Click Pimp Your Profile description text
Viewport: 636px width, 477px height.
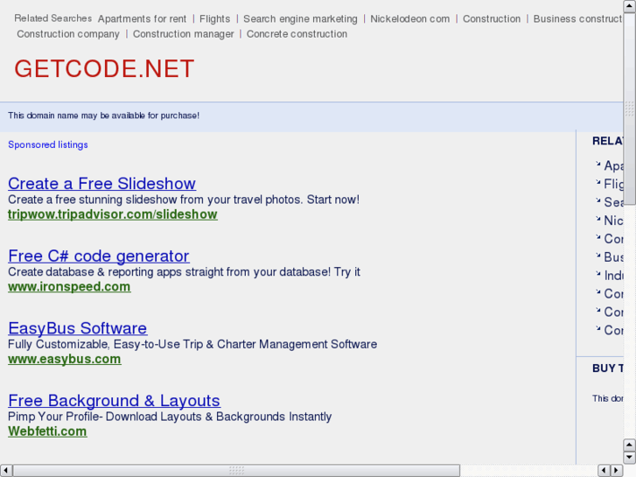[170, 417]
